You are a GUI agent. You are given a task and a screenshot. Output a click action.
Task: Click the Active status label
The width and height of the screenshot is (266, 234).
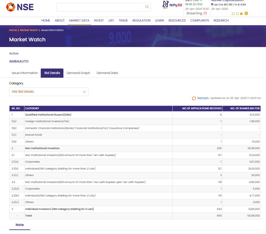(14, 53)
